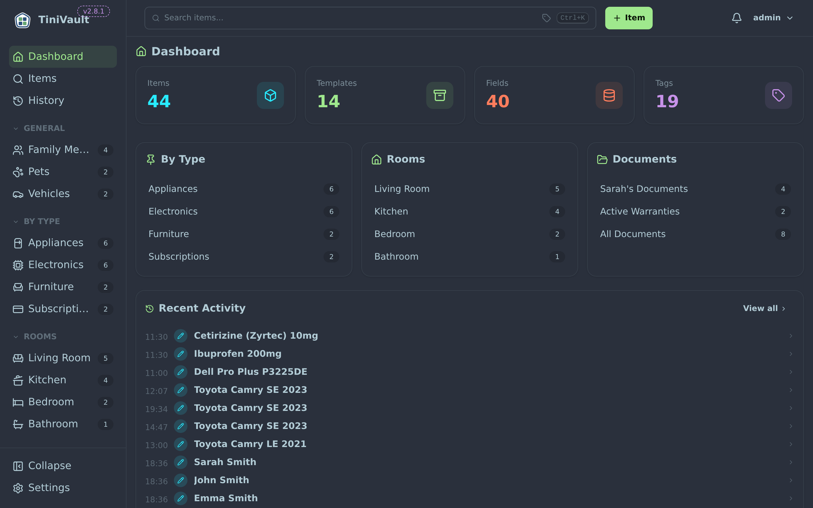Click the Tags purple tag icon
The height and width of the screenshot is (508, 813).
click(x=778, y=95)
